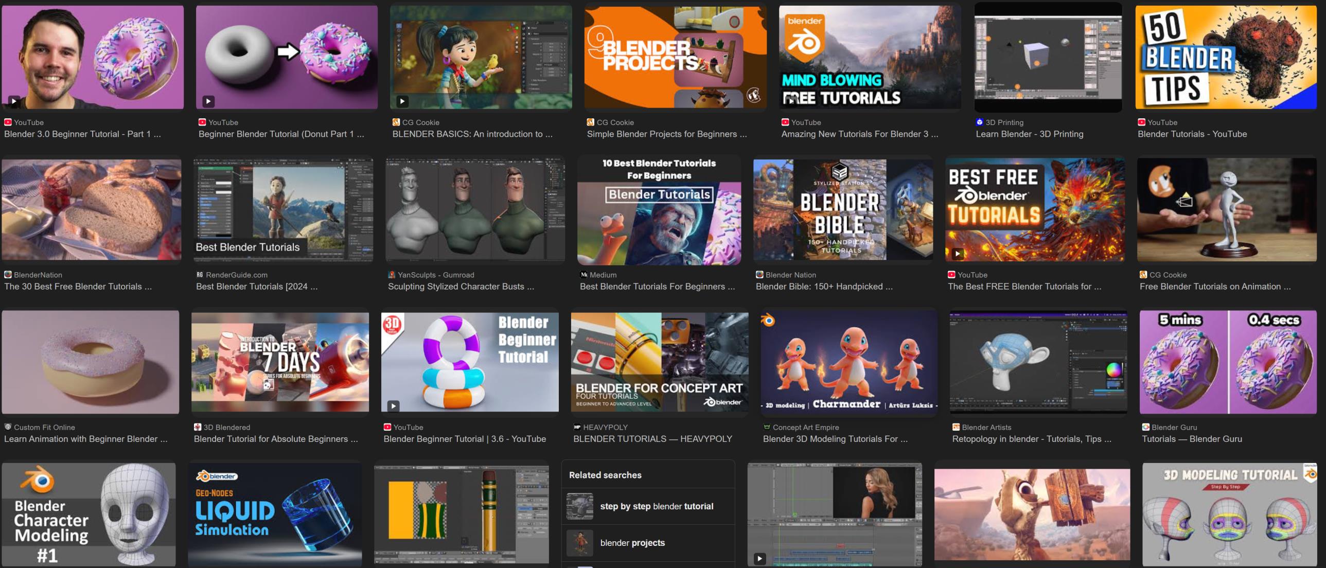Click the play icon on the Blender 3.0 thumbnail

click(14, 101)
